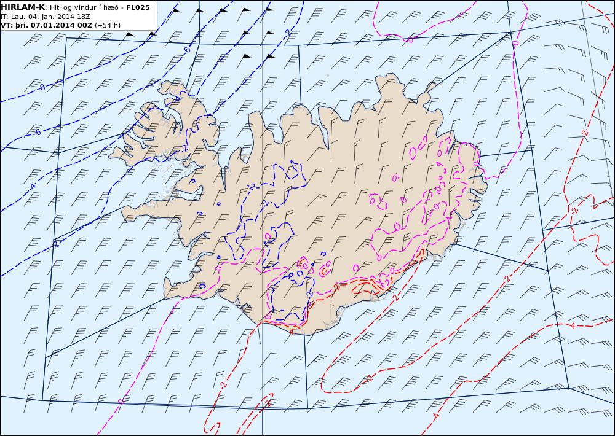This screenshot has height=436, width=615.
Task: Click the 'Hiti og vindur í hæð' heading text
Action: coord(84,7)
